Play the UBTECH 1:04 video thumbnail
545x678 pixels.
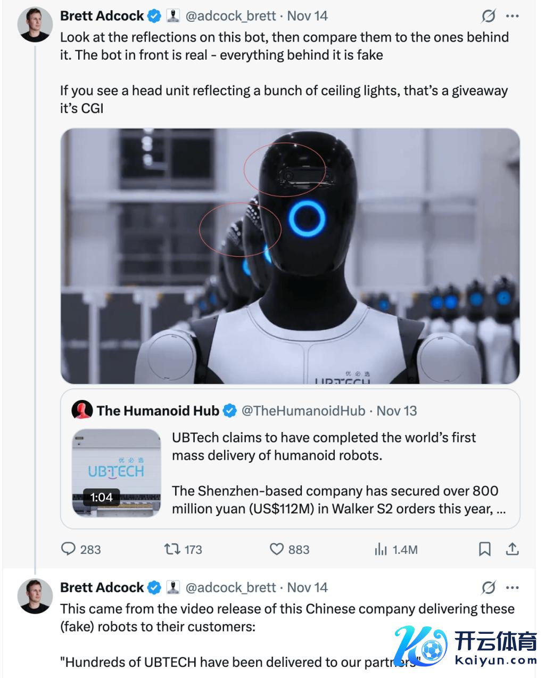coord(116,472)
